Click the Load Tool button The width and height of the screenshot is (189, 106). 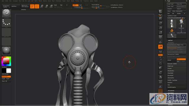click(x=172, y=4)
